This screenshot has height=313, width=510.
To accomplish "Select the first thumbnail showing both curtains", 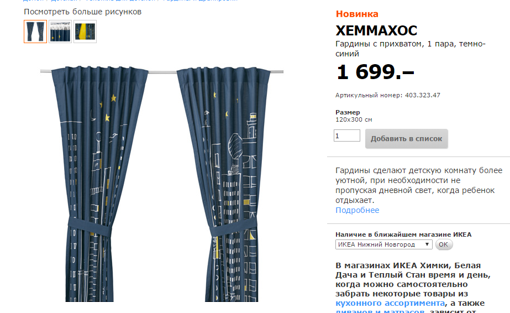I will 35,32.
